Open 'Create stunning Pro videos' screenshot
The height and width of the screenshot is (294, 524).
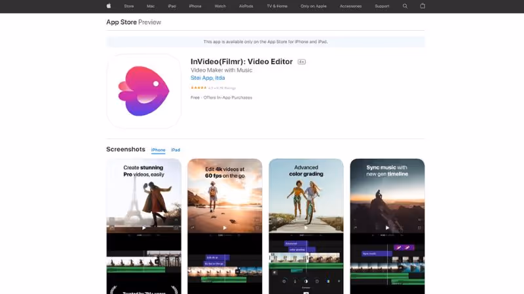[x=143, y=226]
